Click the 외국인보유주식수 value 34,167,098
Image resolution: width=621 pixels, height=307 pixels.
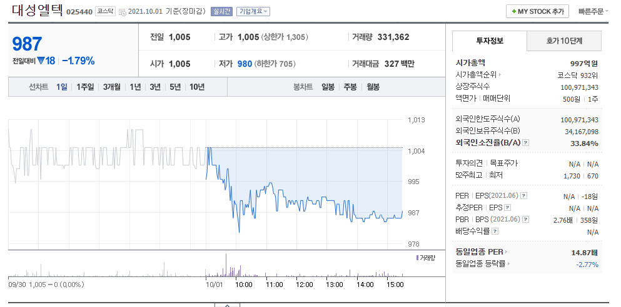pyautogui.click(x=582, y=132)
